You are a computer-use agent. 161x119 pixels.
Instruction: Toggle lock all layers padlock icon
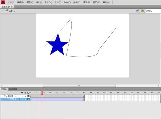(25, 93)
